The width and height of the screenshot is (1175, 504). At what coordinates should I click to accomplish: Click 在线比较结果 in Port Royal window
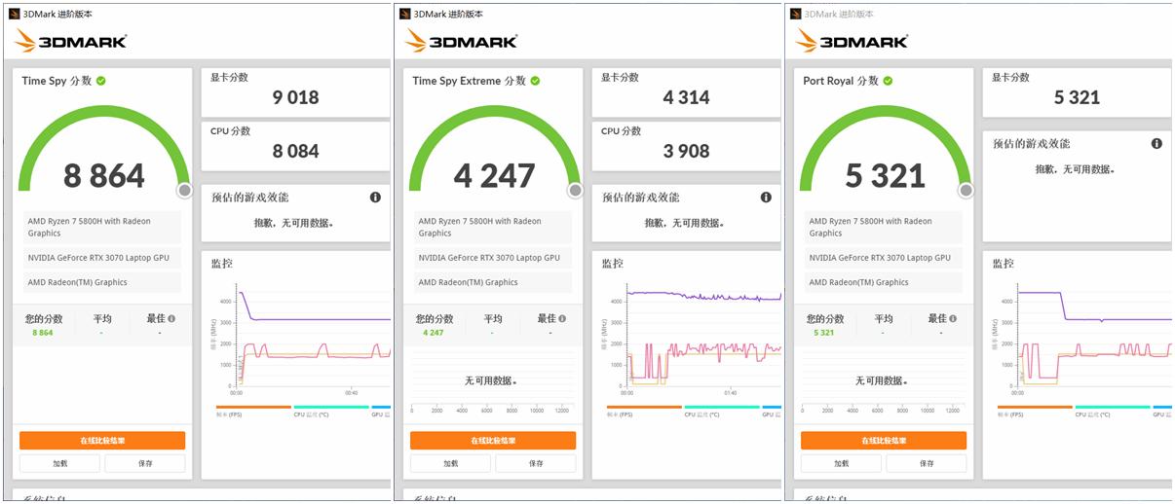[x=884, y=441]
